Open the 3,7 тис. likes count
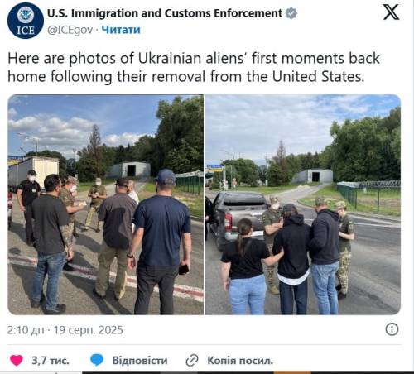The image size is (414, 374). [51, 361]
